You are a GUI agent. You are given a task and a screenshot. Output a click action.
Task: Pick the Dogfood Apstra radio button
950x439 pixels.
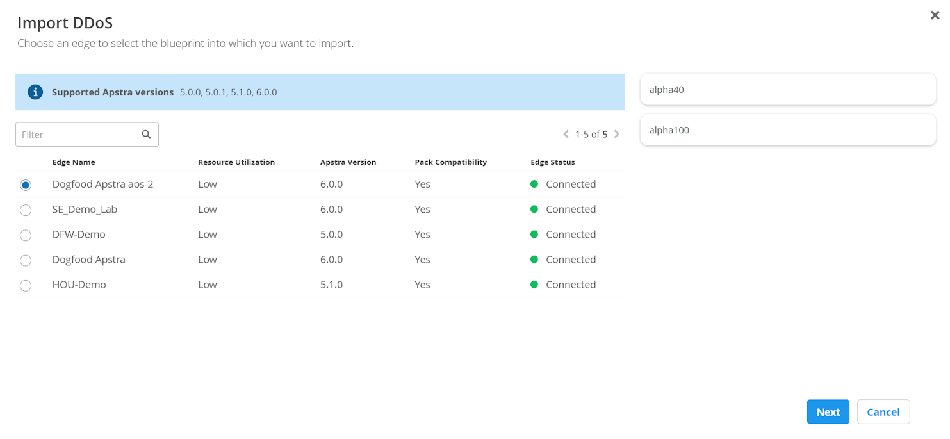coord(26,260)
